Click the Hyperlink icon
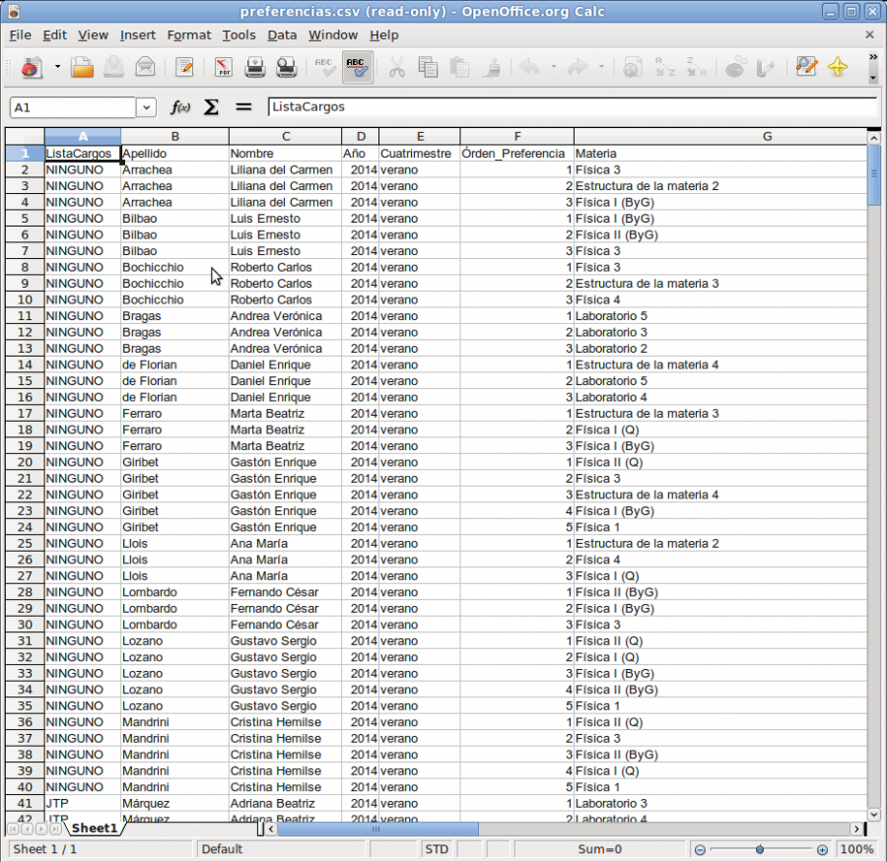 (x=633, y=67)
